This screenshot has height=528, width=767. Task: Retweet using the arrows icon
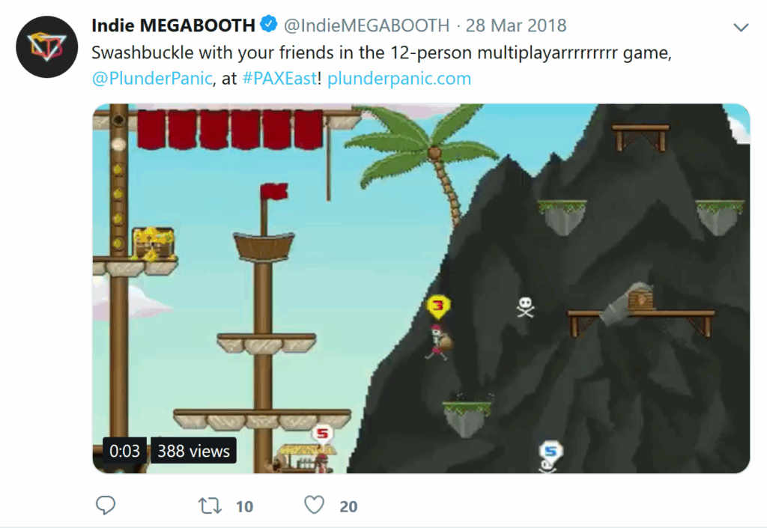click(x=210, y=506)
